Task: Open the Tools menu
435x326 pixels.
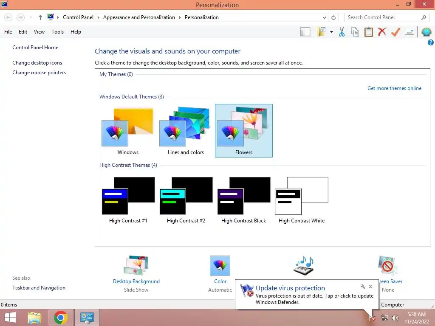Action: pos(57,32)
